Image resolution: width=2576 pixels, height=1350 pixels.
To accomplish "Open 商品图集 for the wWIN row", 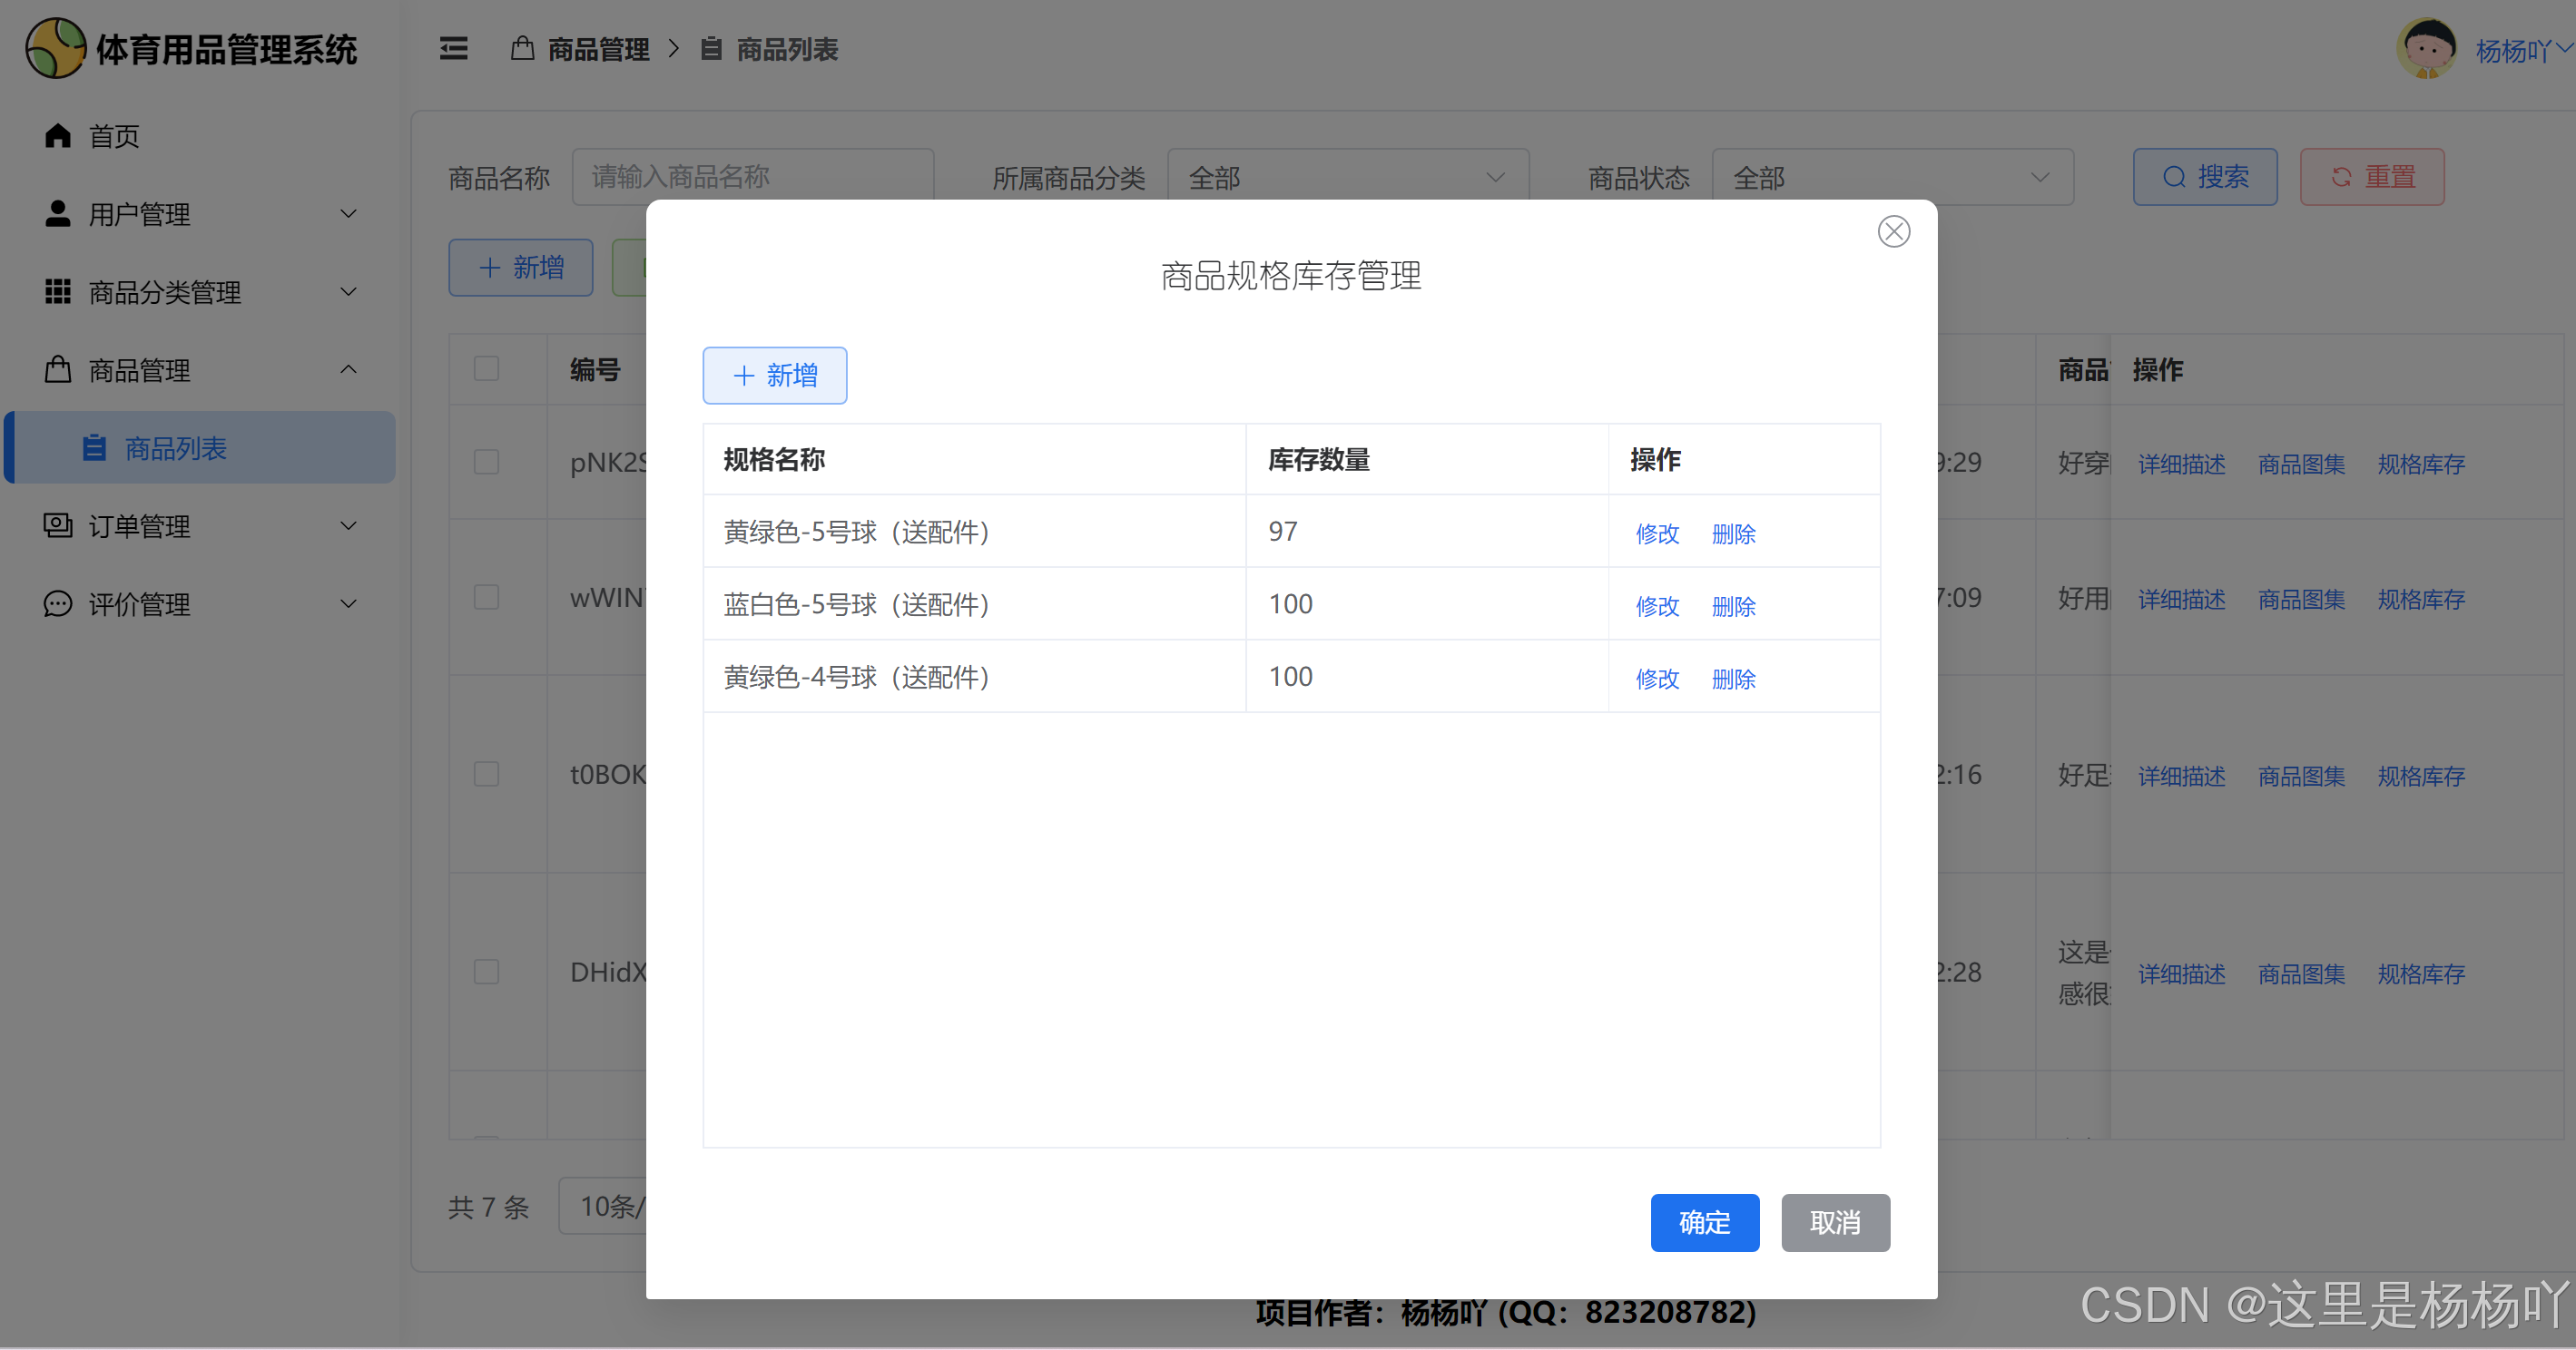I will tap(2301, 599).
